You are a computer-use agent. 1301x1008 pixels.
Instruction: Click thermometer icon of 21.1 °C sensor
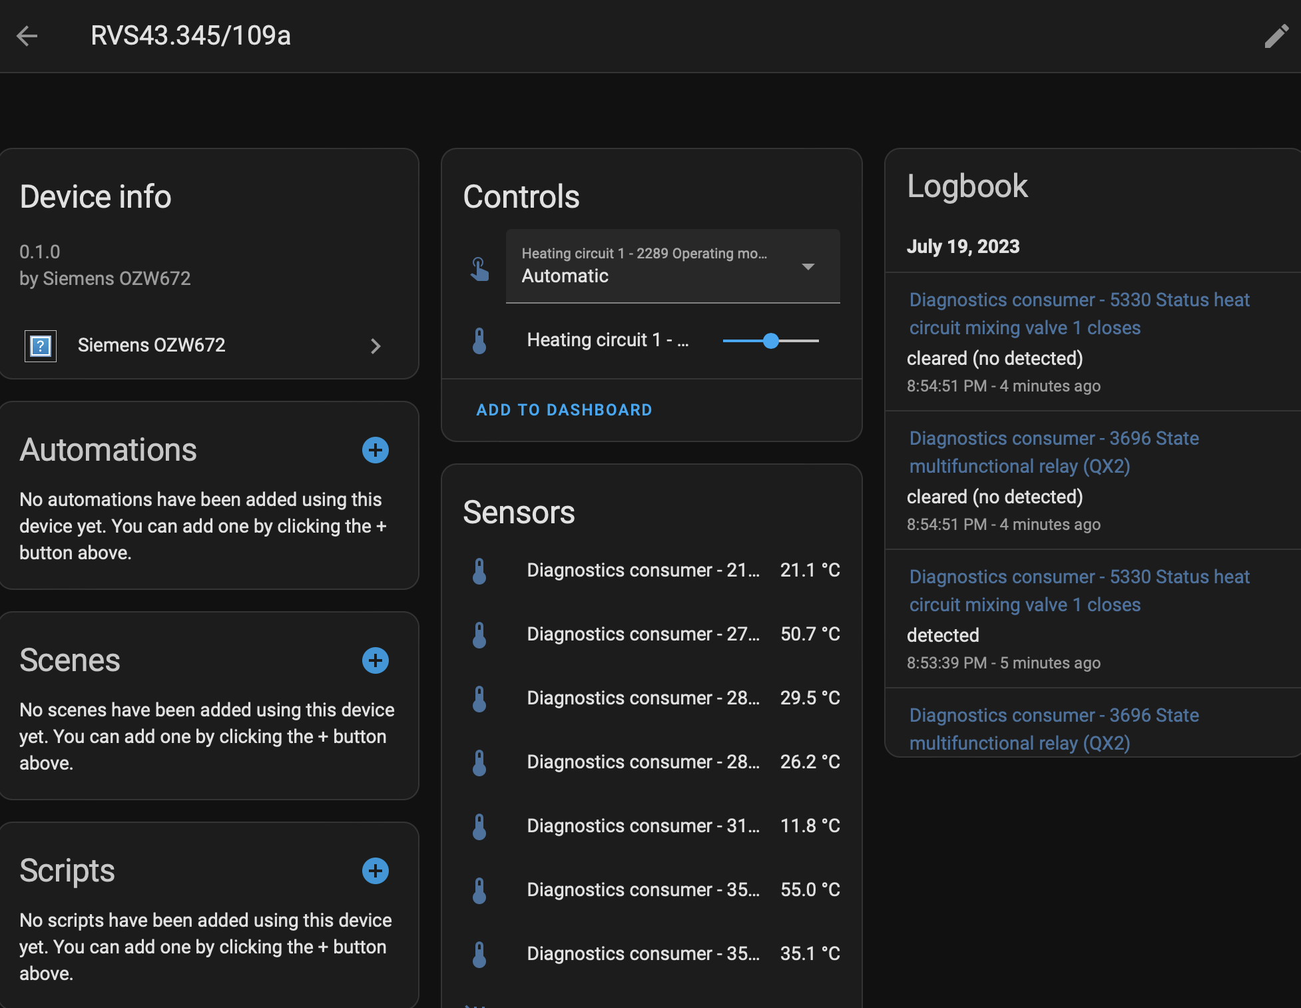479,571
